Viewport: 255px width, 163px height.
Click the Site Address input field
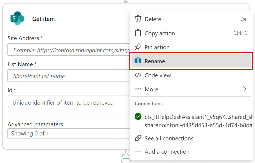(68, 50)
